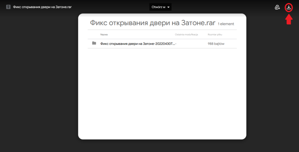
Task: Click the dark background left of the preview
Action: coord(37,82)
